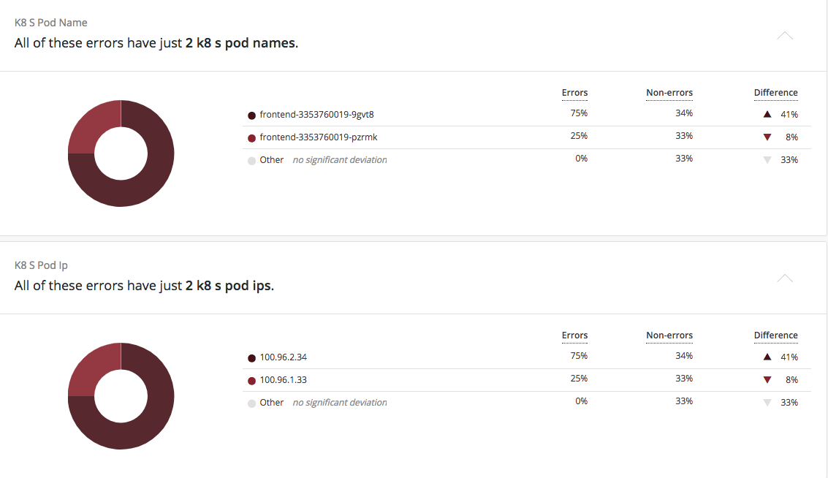Click 75% errors value for 100.96.2.34
This screenshot has width=828, height=478.
point(579,355)
